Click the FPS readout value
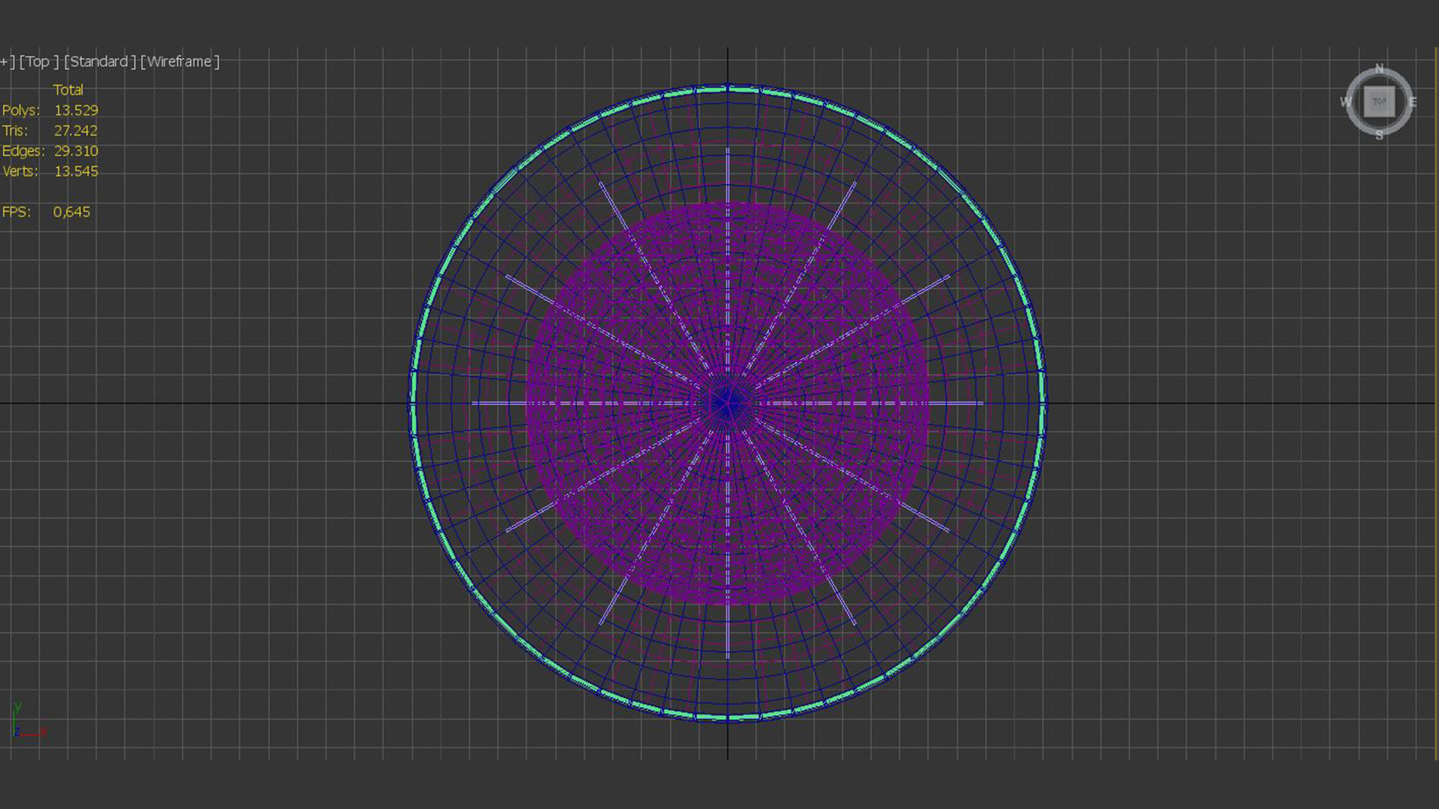 point(71,212)
